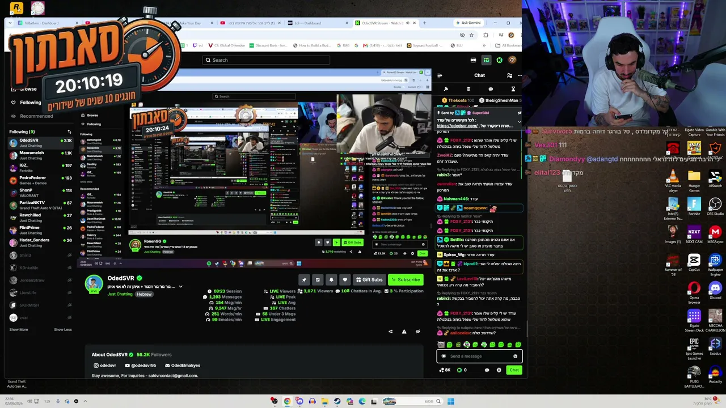Open the emoji picker in the message box
This screenshot has width=726, height=408.
point(515,356)
